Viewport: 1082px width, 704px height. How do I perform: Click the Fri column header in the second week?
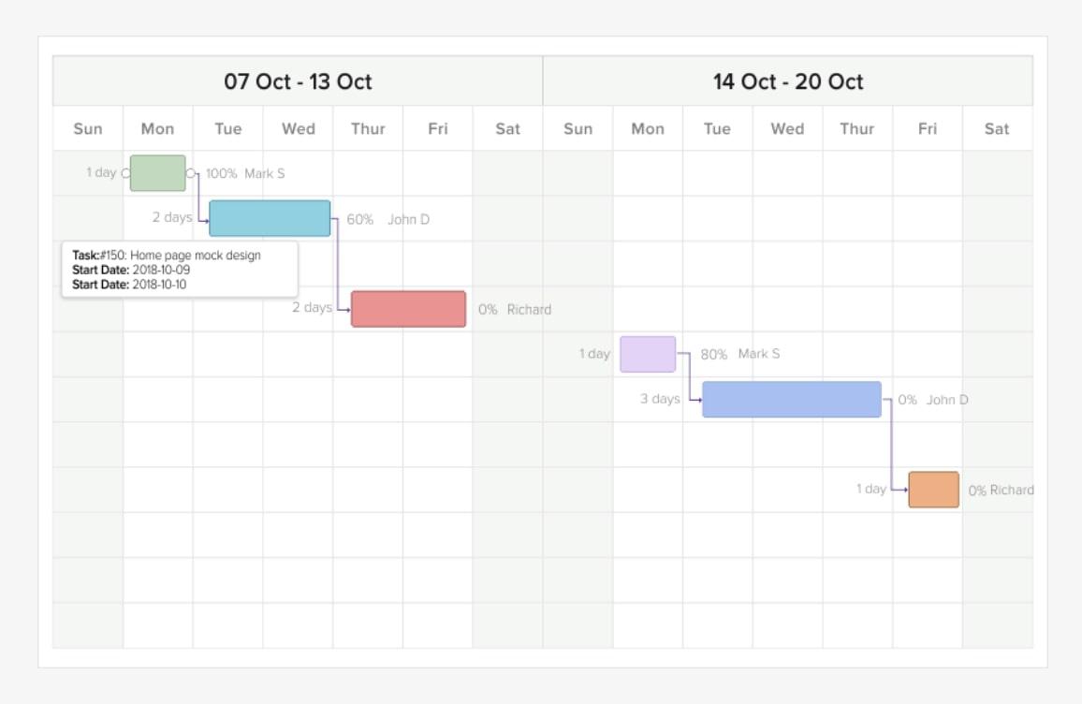click(x=927, y=128)
